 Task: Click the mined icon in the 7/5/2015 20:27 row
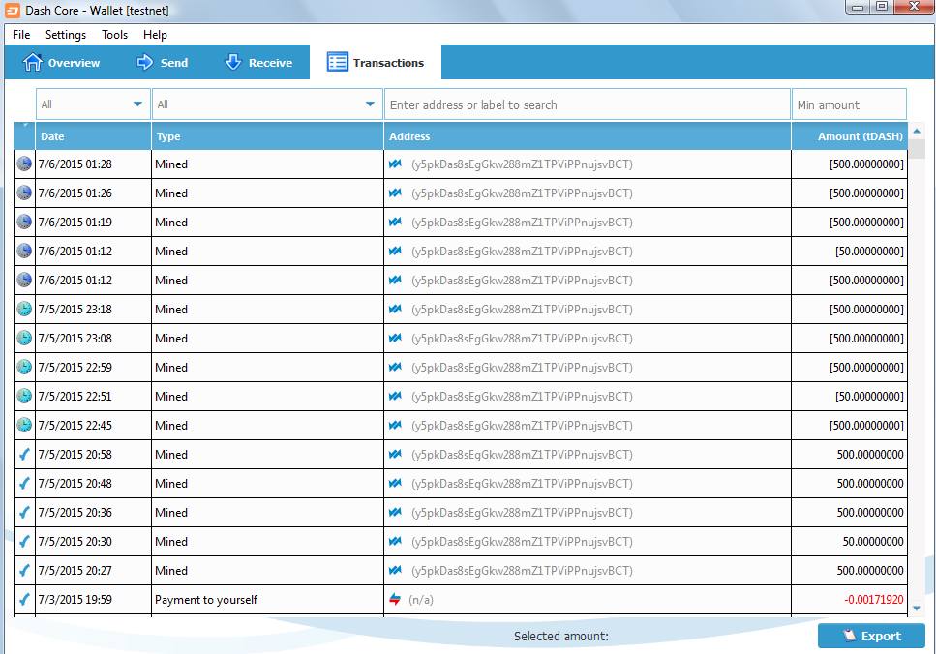pos(395,570)
